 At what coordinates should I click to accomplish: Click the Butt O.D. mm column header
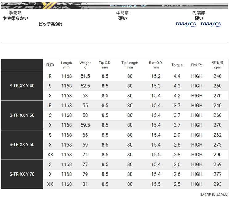(x=156, y=65)
